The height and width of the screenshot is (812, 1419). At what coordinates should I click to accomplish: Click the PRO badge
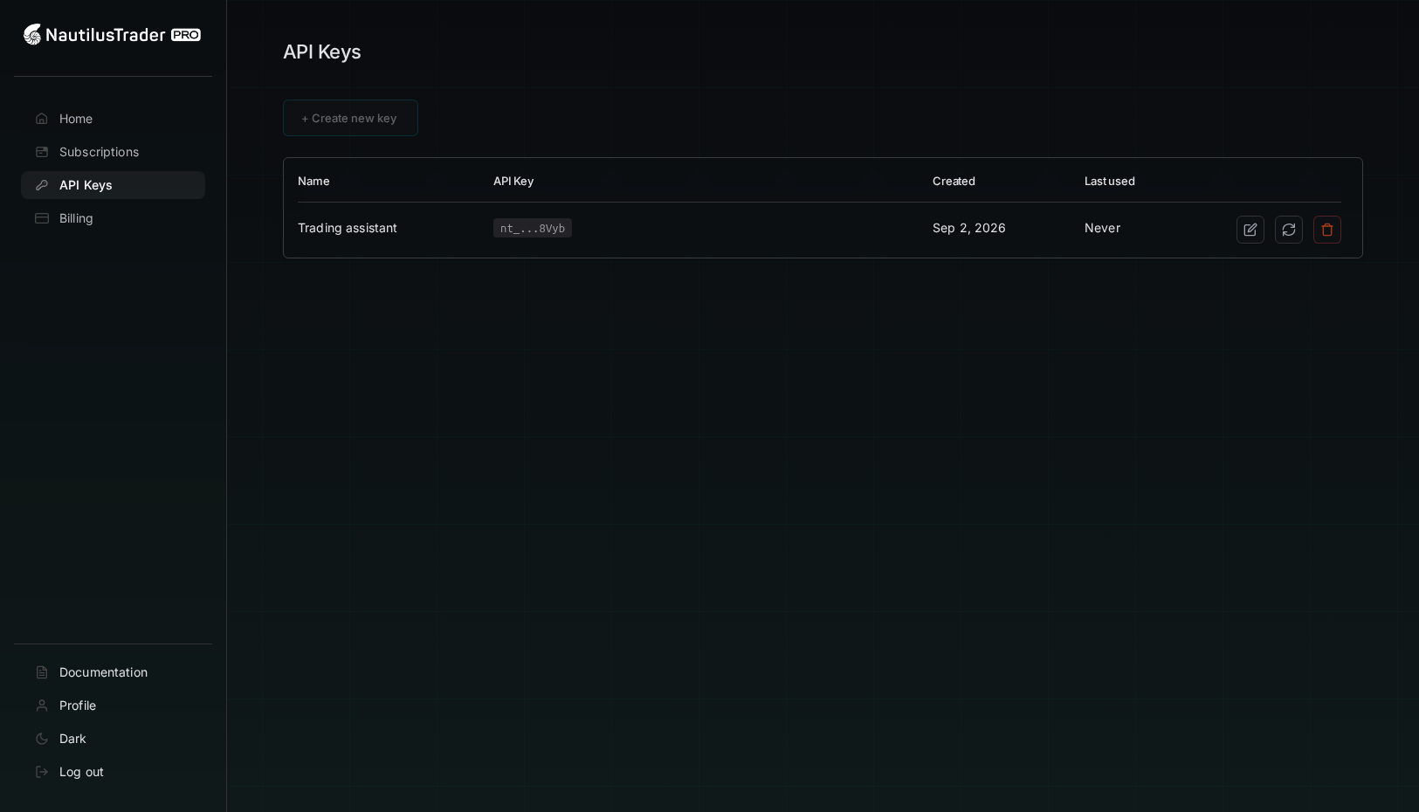(186, 35)
